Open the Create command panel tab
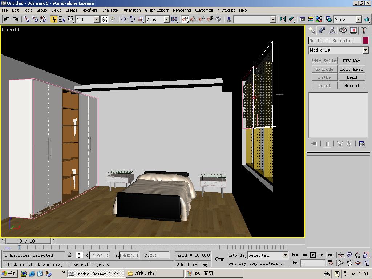 (x=311, y=31)
